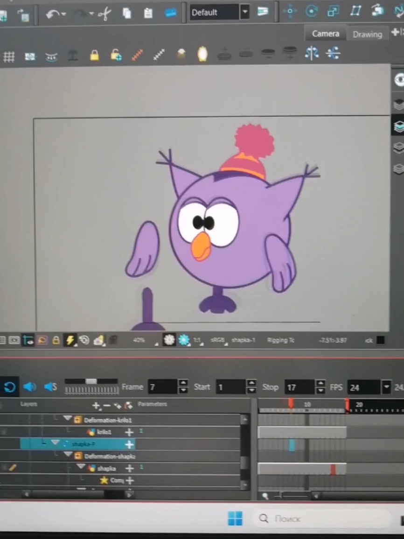The image size is (404, 539).
Task: Click the shapka-1 drawing name in status bar
Action: 243,340
